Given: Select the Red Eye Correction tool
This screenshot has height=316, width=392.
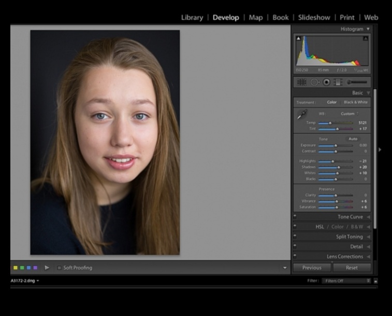Looking at the screenshot, I should pos(326,82).
